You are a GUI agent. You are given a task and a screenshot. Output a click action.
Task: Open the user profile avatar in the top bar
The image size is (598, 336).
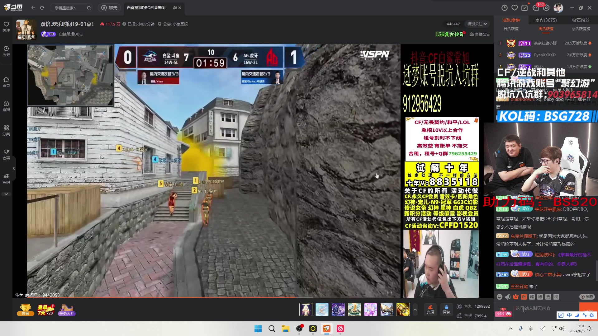point(558,8)
